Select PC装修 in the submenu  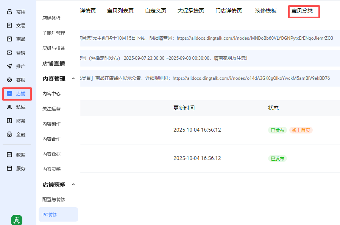coord(50,214)
